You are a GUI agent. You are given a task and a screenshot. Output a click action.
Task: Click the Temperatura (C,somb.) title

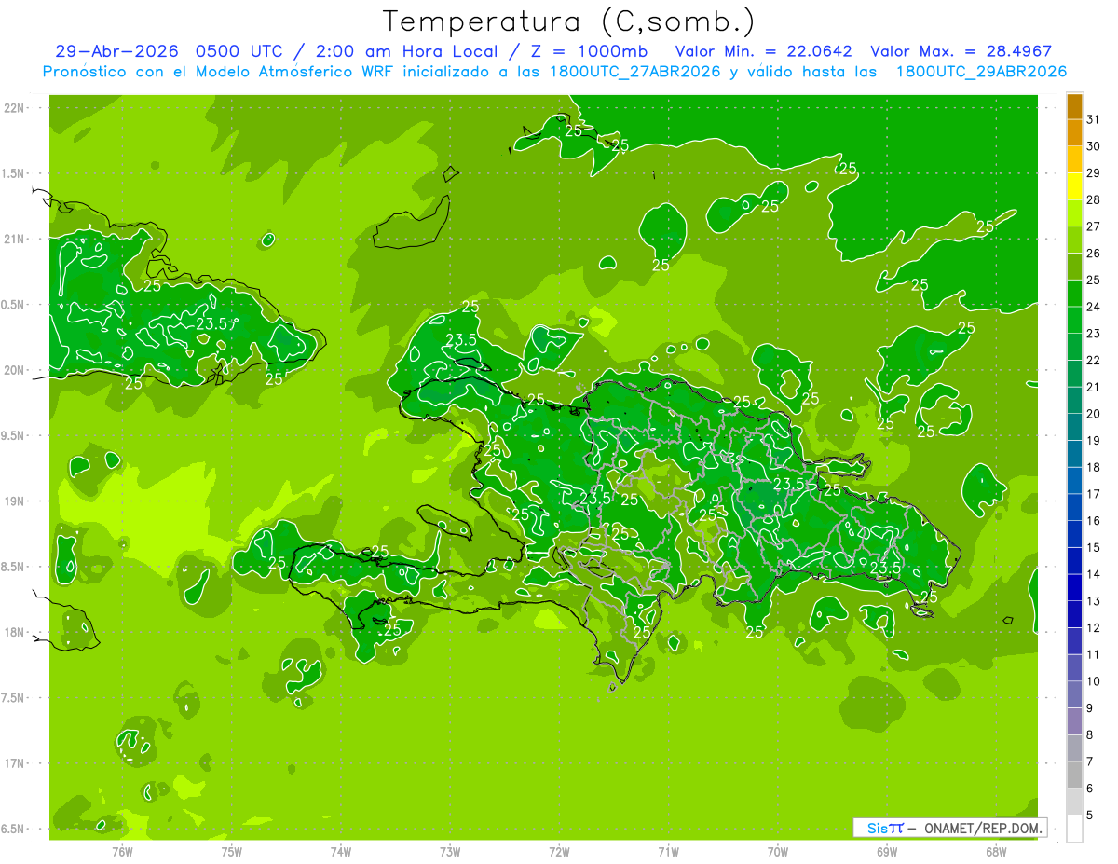[569, 21]
